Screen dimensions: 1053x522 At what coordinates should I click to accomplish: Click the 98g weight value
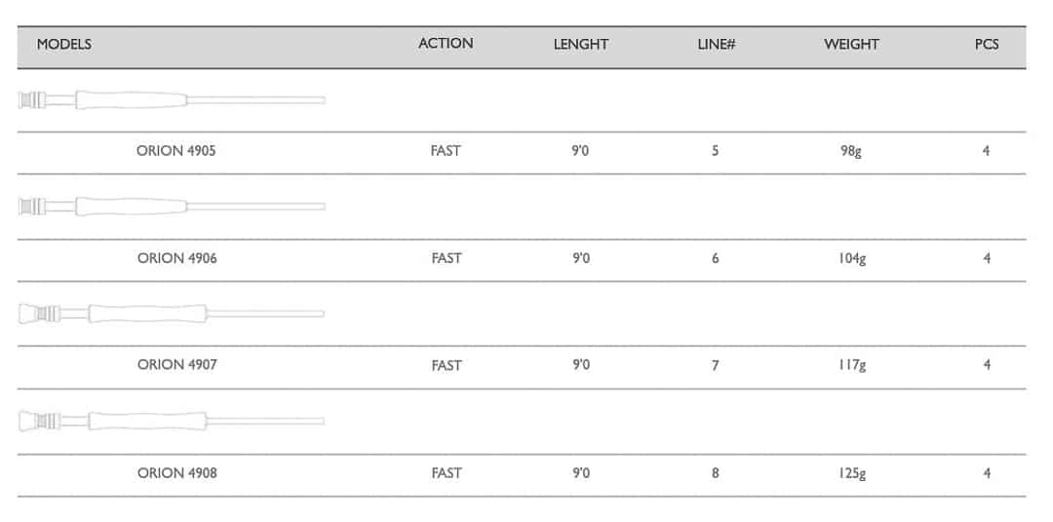tap(851, 152)
